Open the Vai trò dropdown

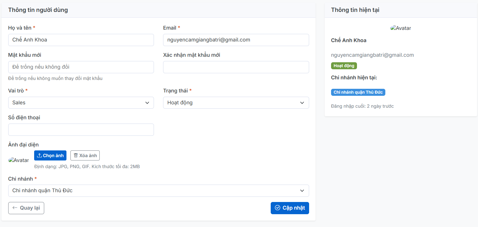81,103
